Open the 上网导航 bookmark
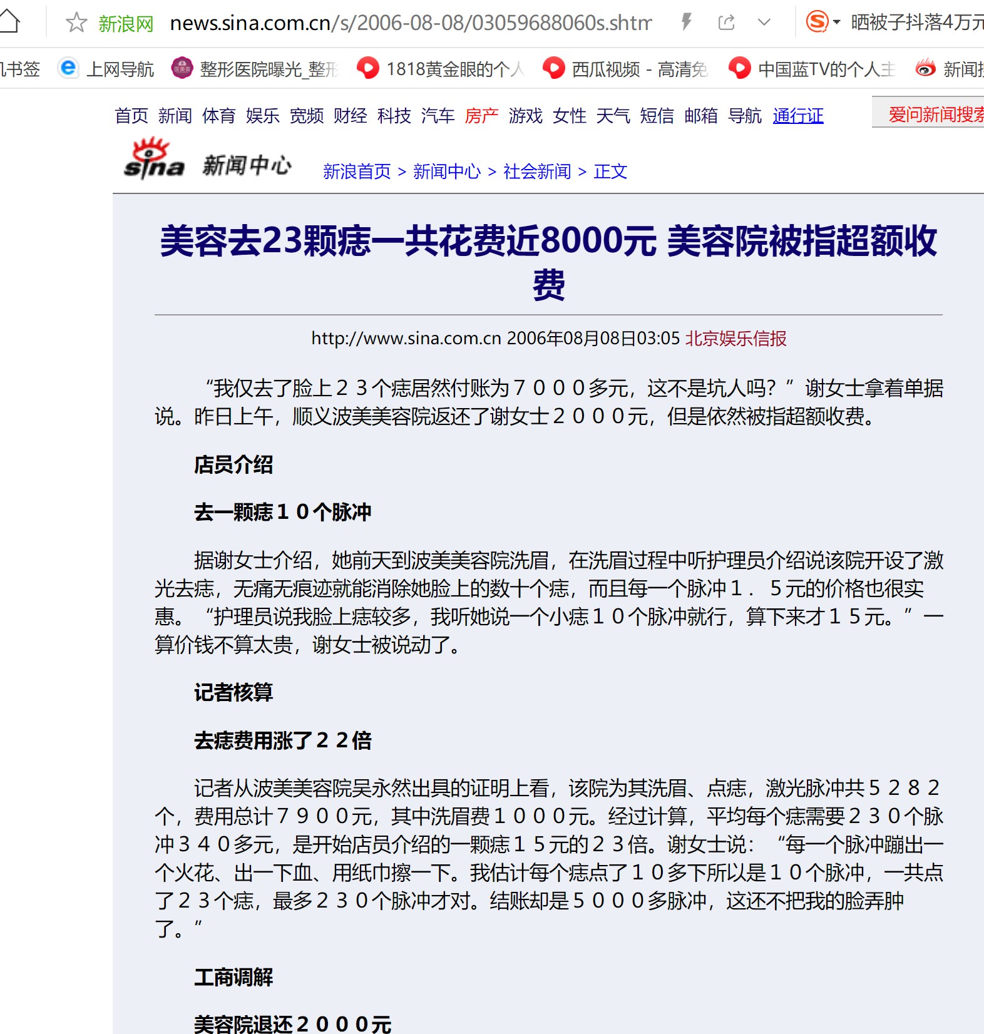The image size is (984, 1034). [105, 68]
